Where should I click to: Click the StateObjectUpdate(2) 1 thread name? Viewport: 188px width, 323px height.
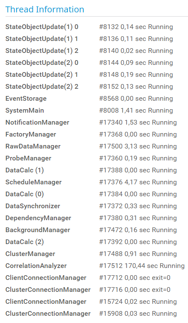point(42,75)
